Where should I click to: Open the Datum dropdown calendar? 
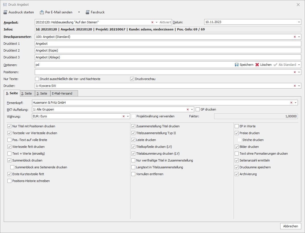pos(299,22)
